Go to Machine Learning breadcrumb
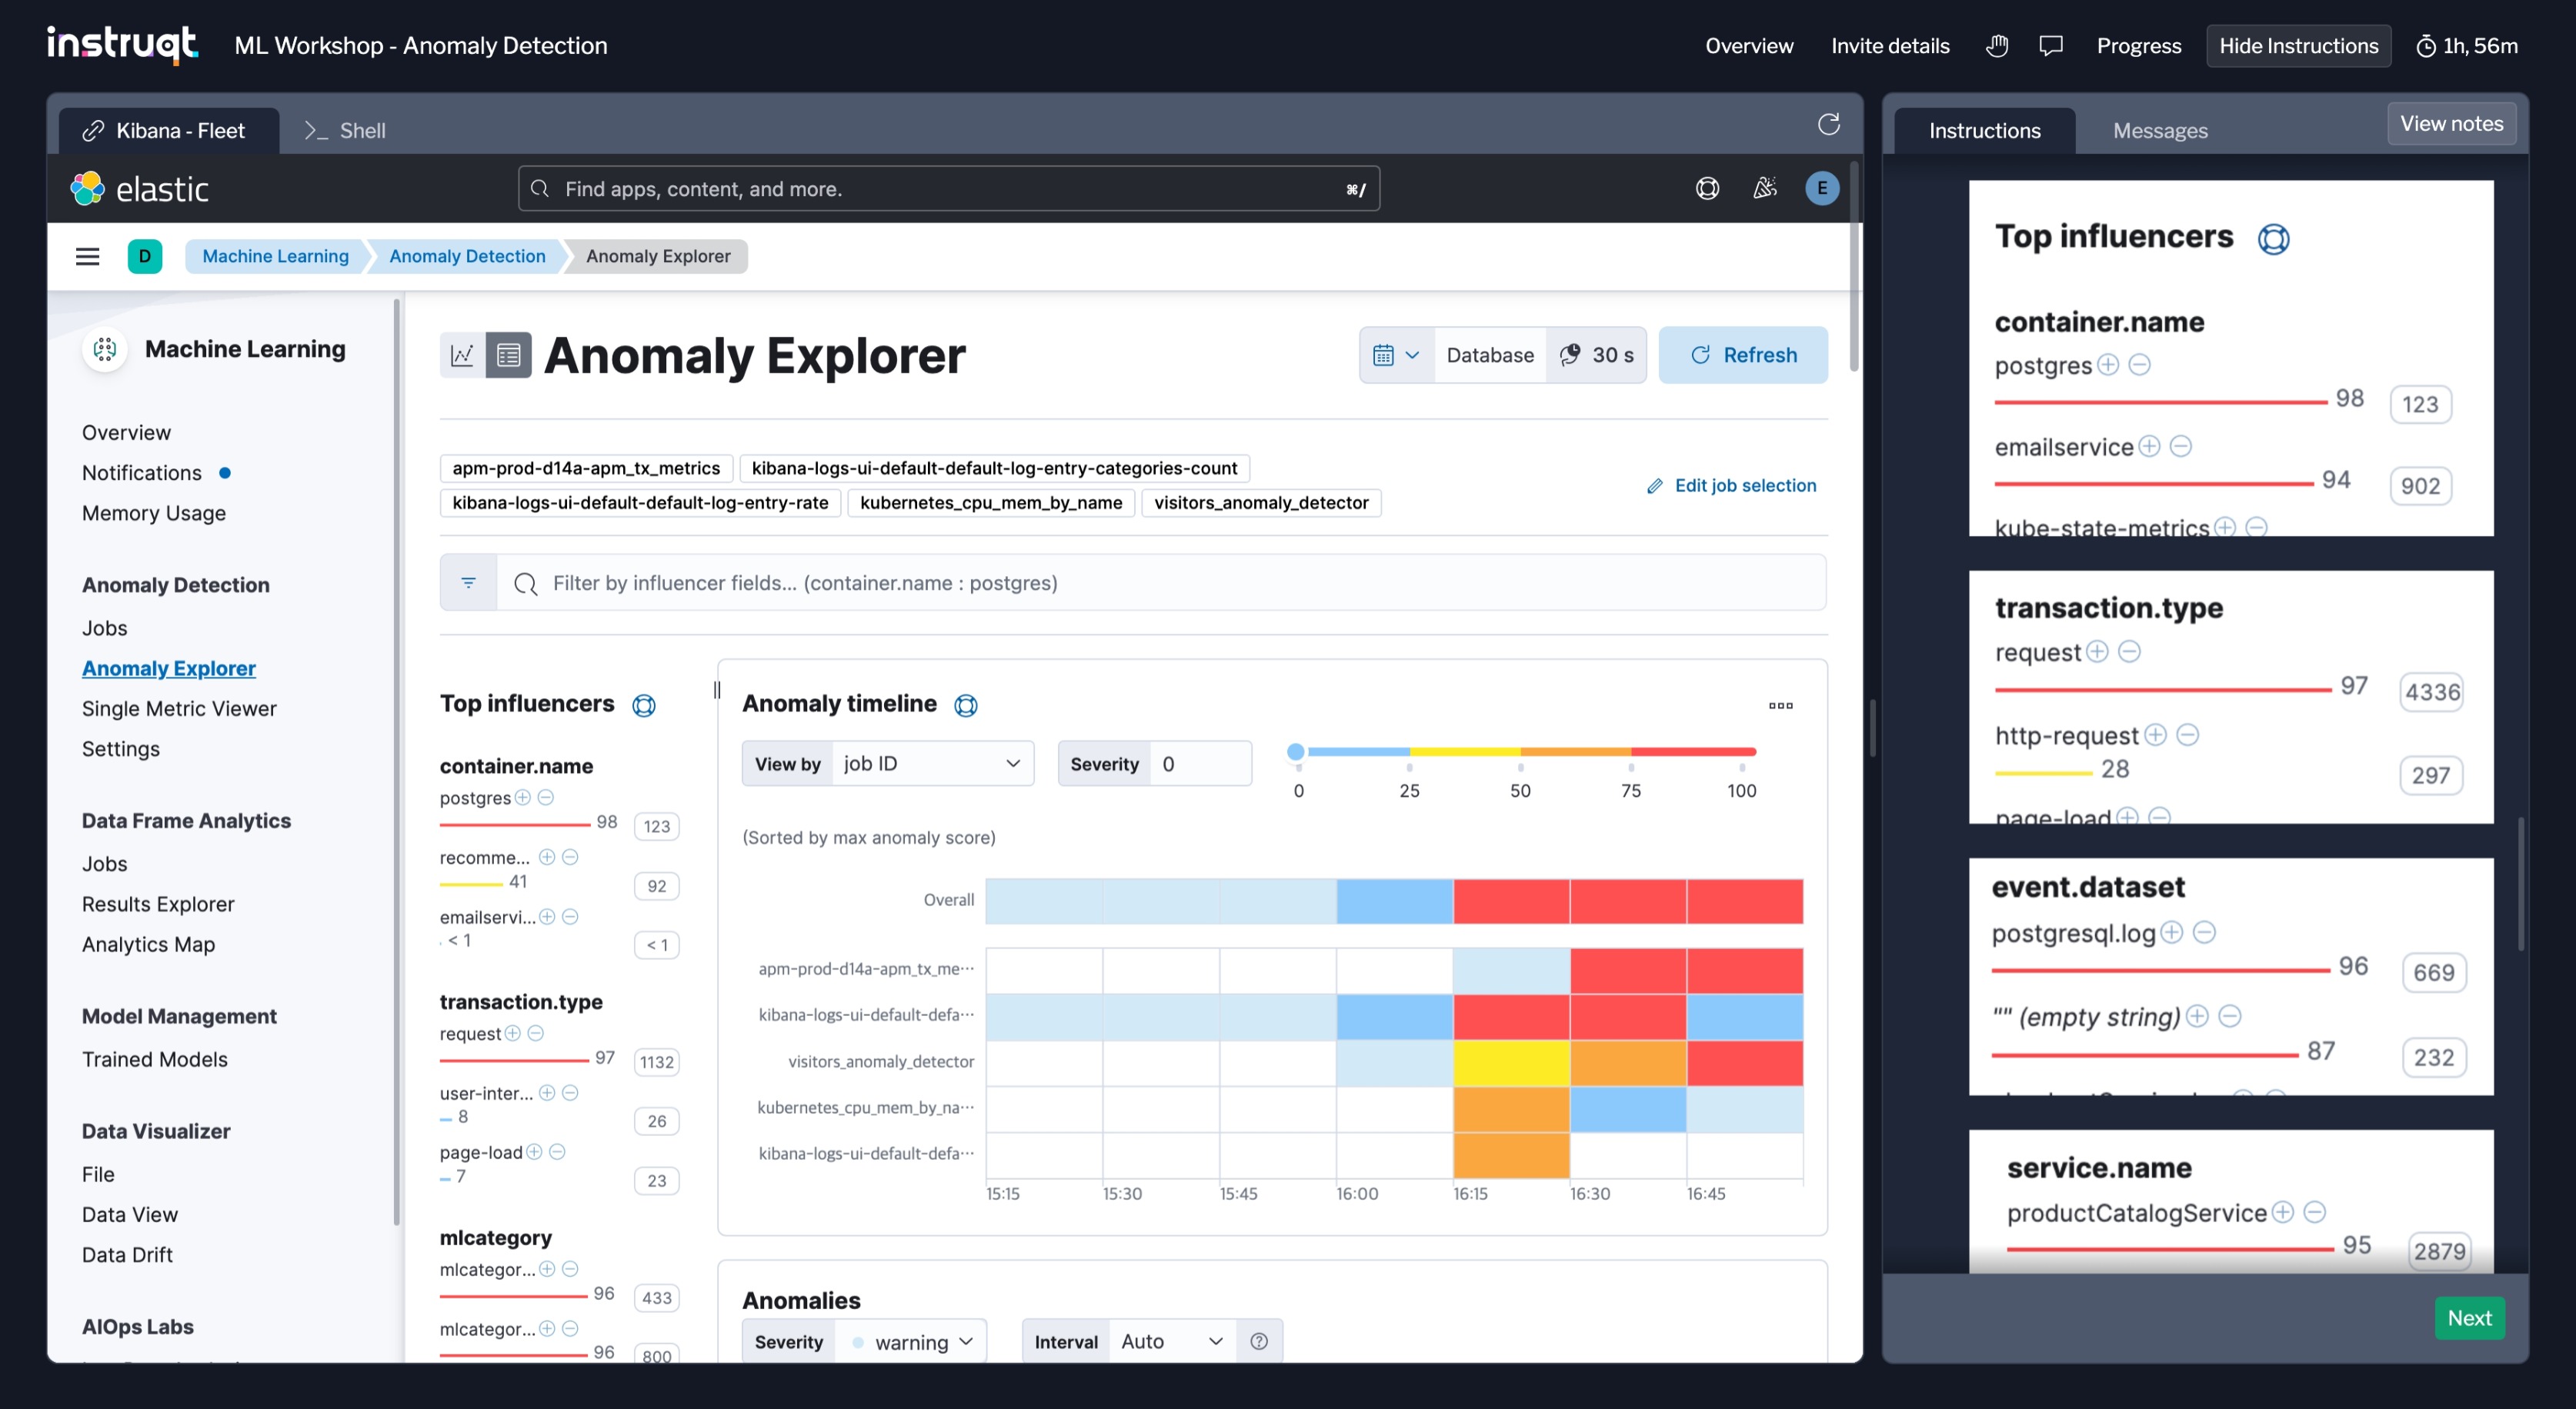 275,256
